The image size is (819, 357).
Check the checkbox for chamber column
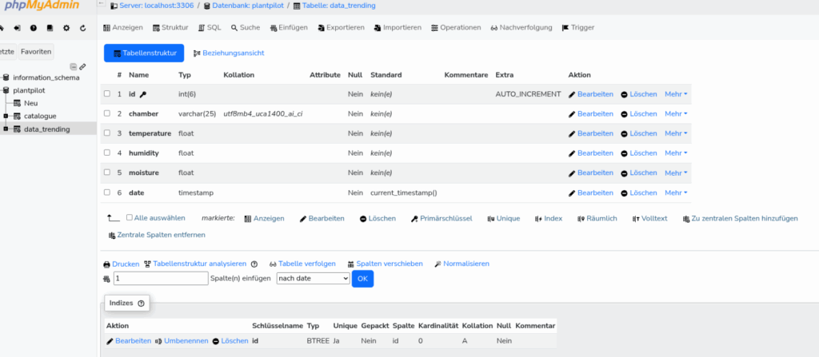[x=107, y=114]
